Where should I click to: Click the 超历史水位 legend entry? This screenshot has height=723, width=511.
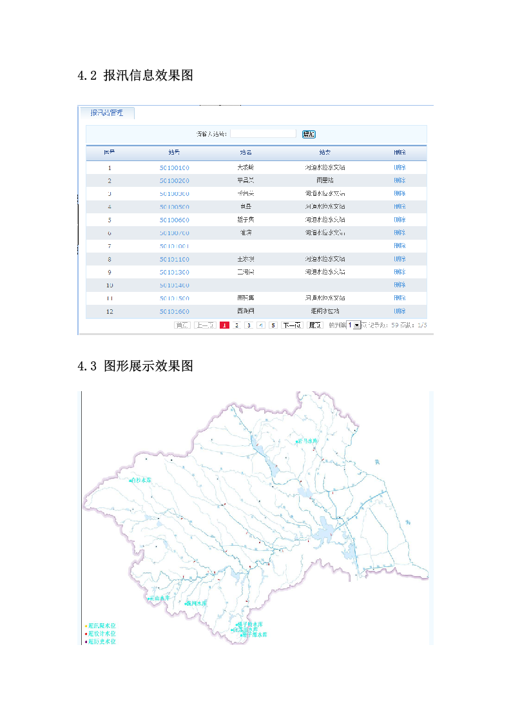click(x=101, y=641)
